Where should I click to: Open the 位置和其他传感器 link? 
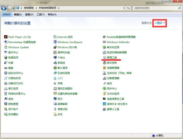pyautogui.click(x=67, y=94)
